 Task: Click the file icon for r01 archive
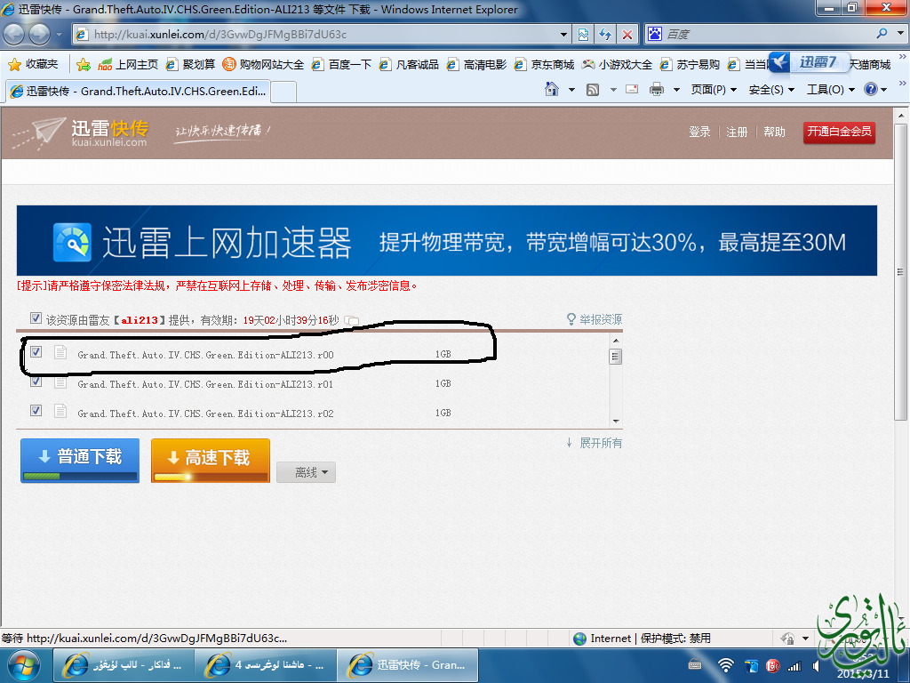(60, 382)
